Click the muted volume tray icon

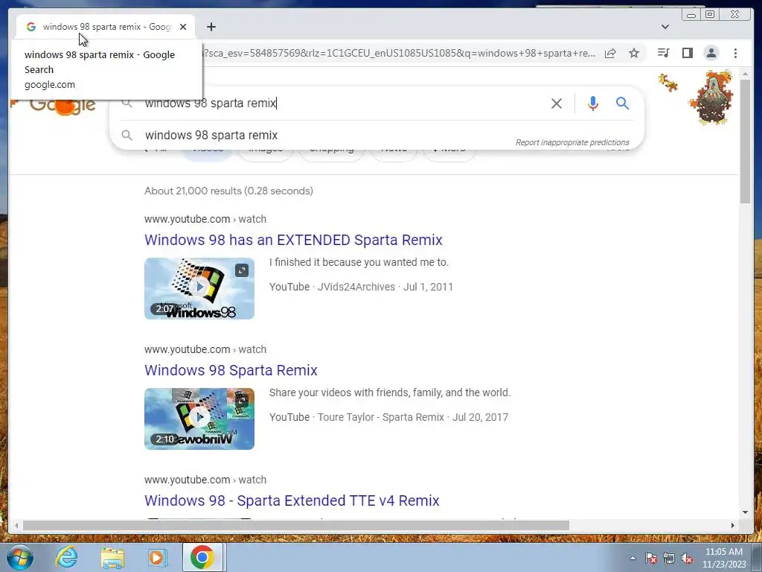(x=687, y=558)
